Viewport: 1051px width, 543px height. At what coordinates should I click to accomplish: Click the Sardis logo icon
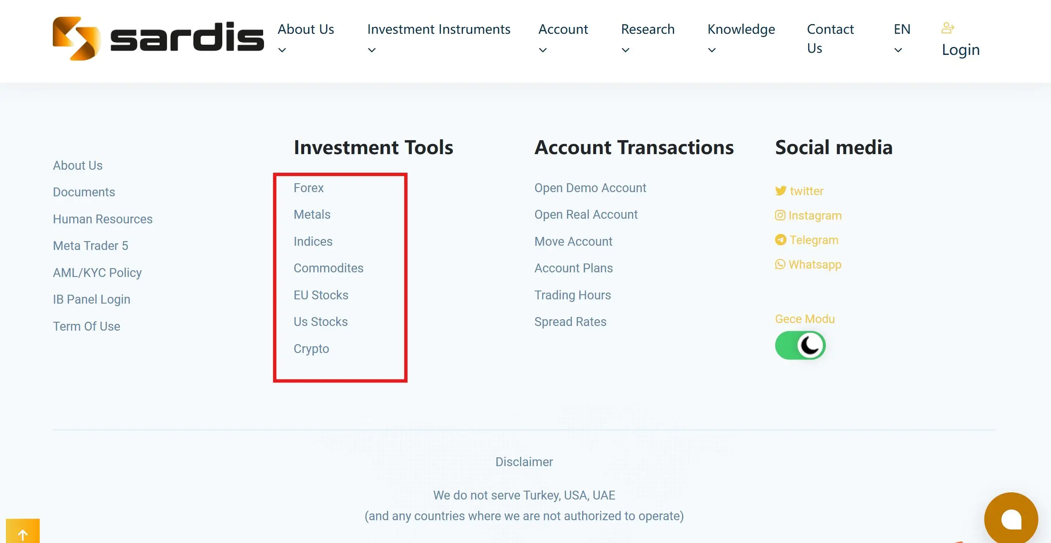click(76, 38)
